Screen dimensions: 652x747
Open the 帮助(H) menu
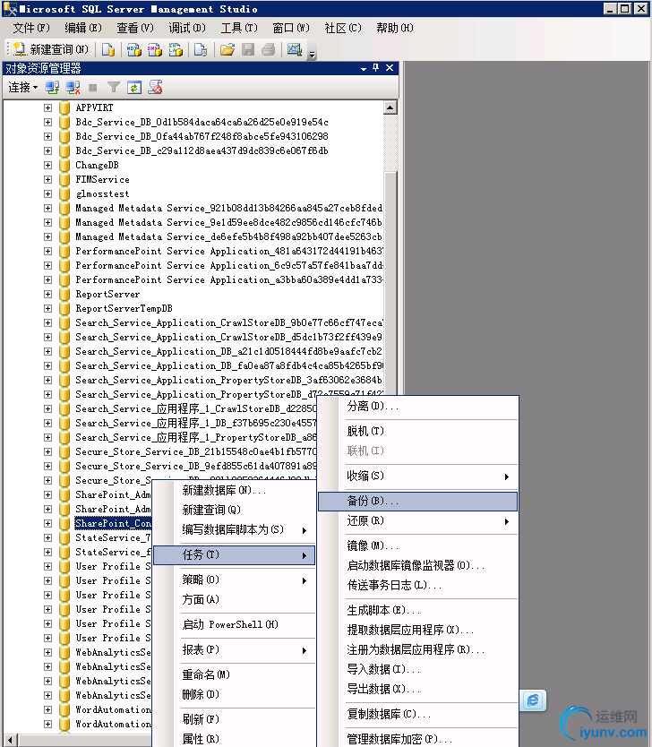coord(395,28)
